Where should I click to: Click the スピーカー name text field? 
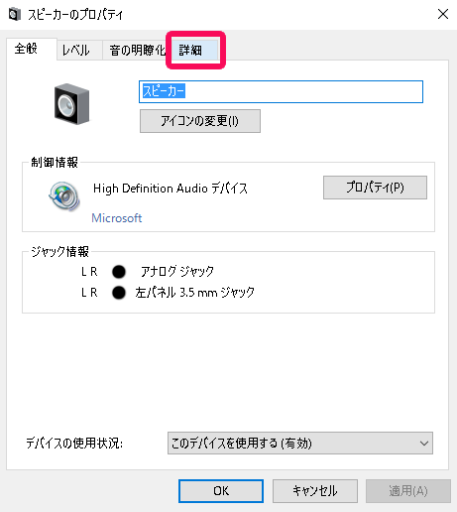[x=281, y=91]
